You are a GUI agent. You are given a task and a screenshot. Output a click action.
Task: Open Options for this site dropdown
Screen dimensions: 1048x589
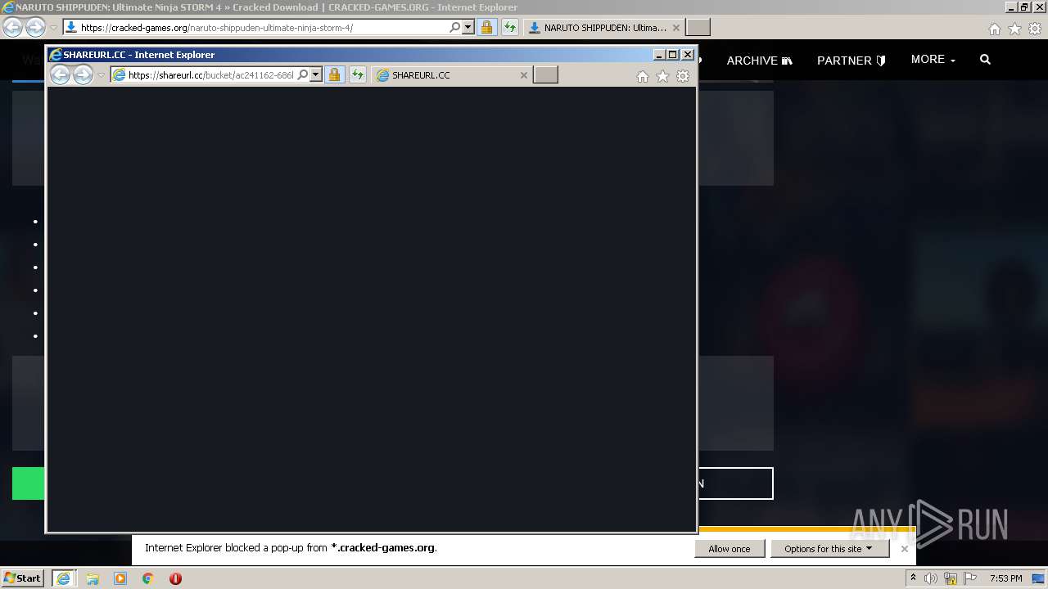[x=829, y=549]
